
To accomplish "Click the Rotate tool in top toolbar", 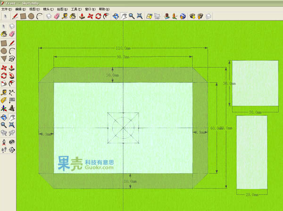I will pyautogui.click(x=98, y=16).
